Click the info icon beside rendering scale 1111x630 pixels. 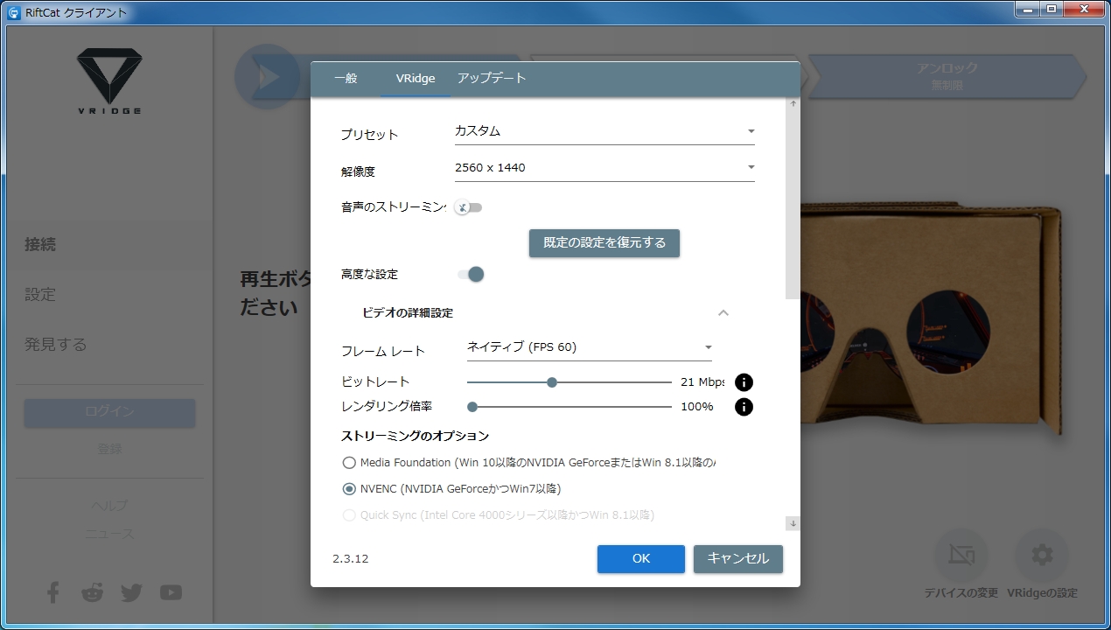click(x=744, y=407)
